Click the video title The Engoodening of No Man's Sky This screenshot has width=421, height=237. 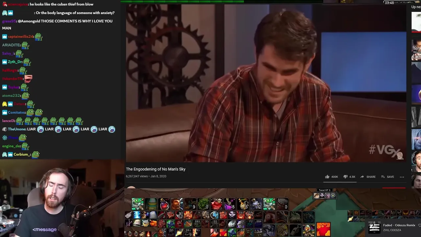click(x=156, y=169)
